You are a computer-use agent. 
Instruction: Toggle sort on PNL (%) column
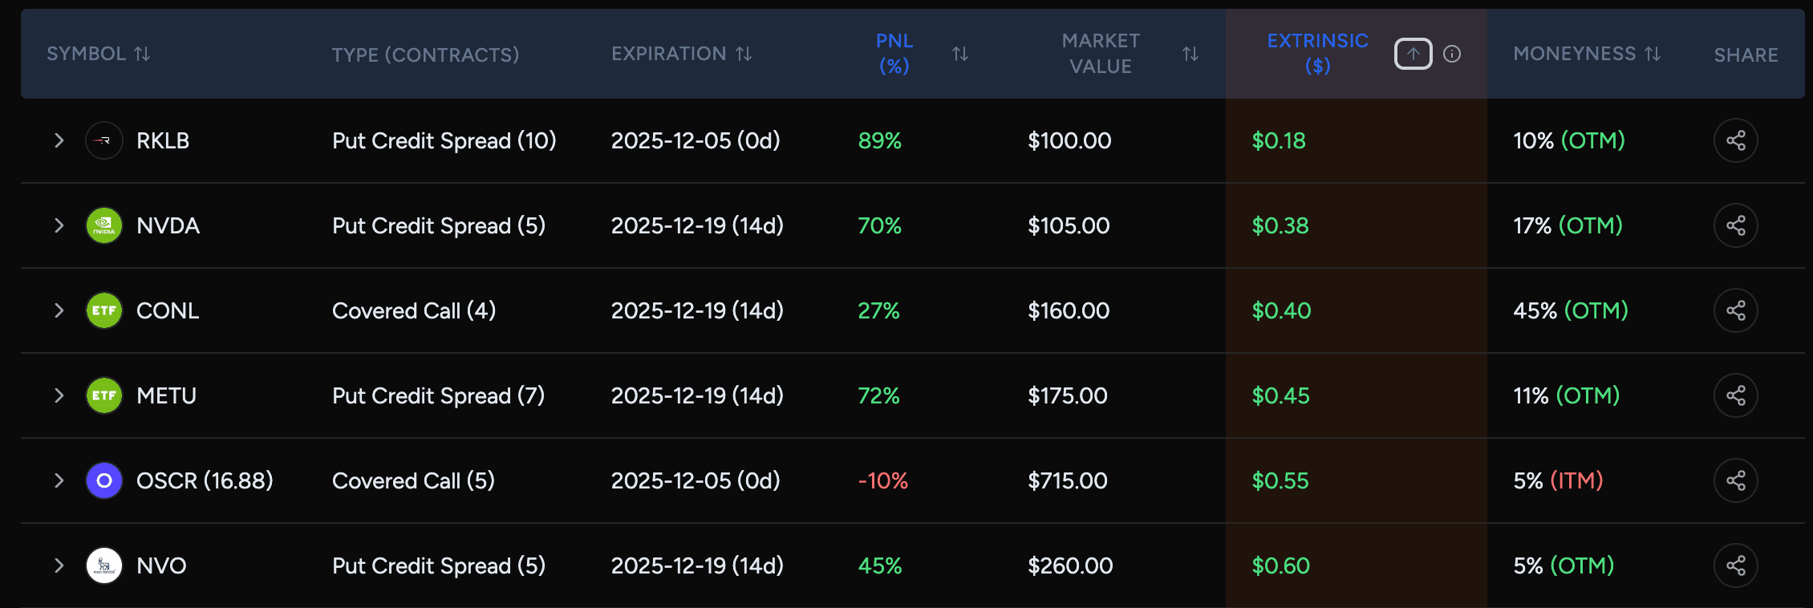tap(959, 54)
